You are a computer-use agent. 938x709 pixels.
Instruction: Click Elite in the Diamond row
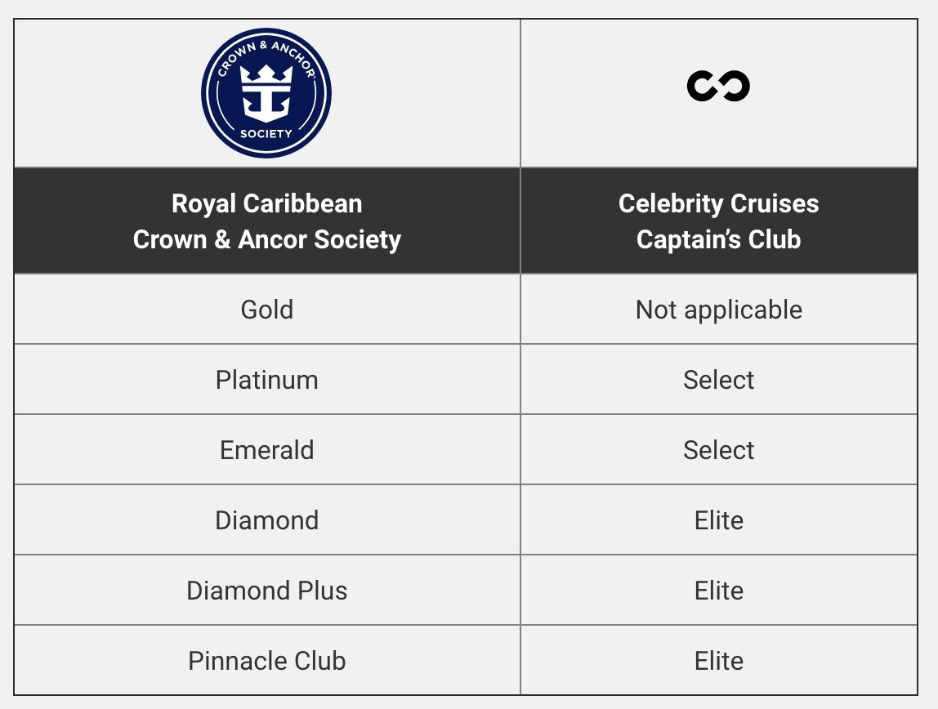[x=718, y=520]
